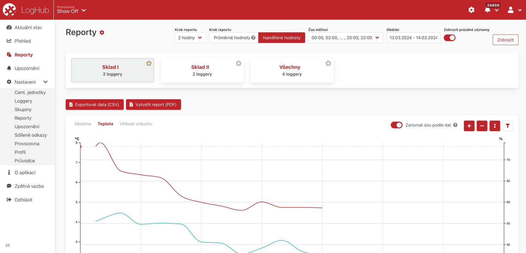The height and width of the screenshot is (253, 526).
Task: Click Vytvořit report (PDF) button
Action: pos(153,105)
